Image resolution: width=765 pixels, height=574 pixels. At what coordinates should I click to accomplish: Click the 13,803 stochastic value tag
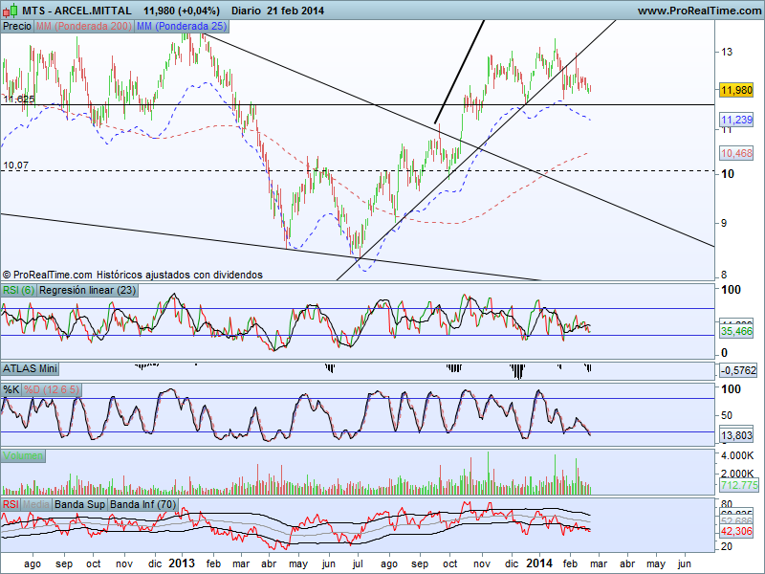[736, 435]
